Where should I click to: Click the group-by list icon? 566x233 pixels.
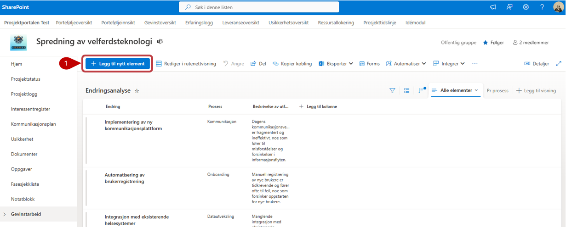click(x=406, y=91)
